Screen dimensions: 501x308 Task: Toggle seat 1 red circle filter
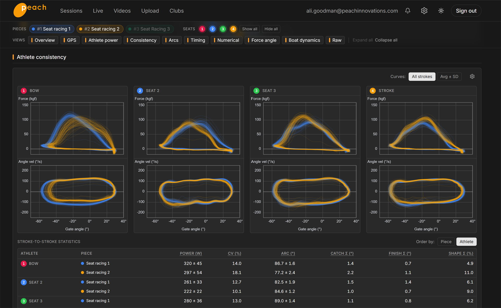[x=202, y=29]
